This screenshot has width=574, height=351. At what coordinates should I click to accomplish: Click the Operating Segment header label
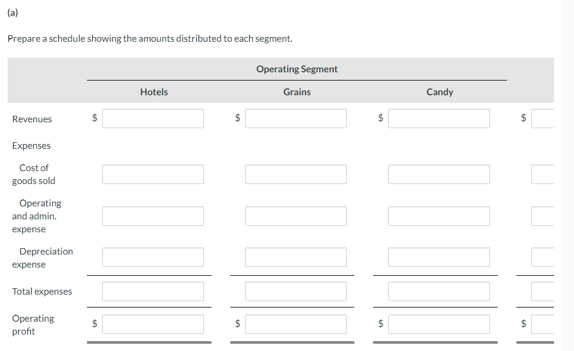297,69
